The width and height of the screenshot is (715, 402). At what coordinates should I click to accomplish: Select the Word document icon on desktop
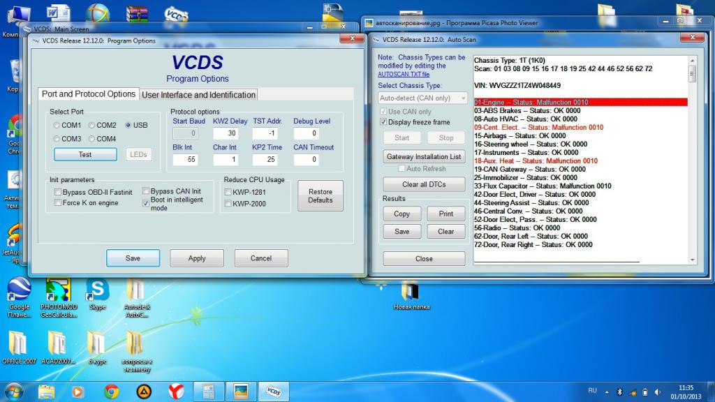click(x=59, y=14)
